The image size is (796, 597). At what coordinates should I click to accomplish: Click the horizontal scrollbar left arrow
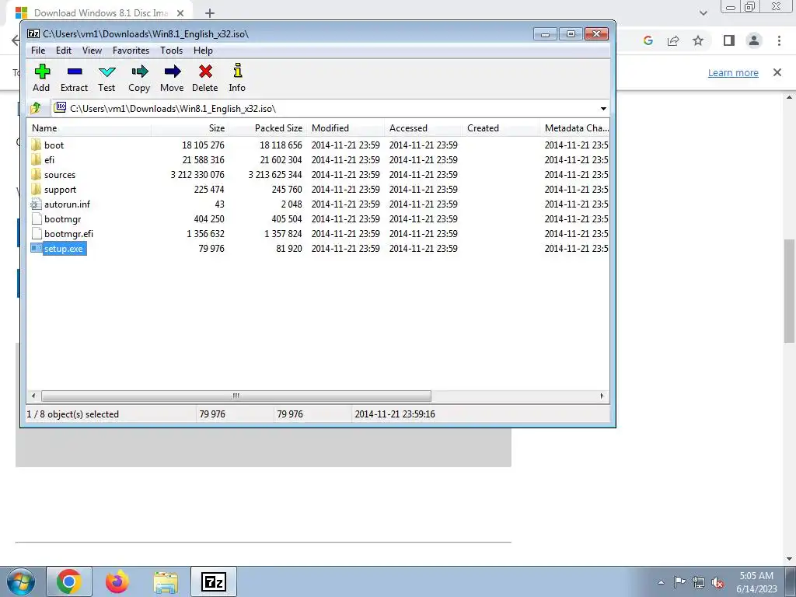(x=33, y=396)
